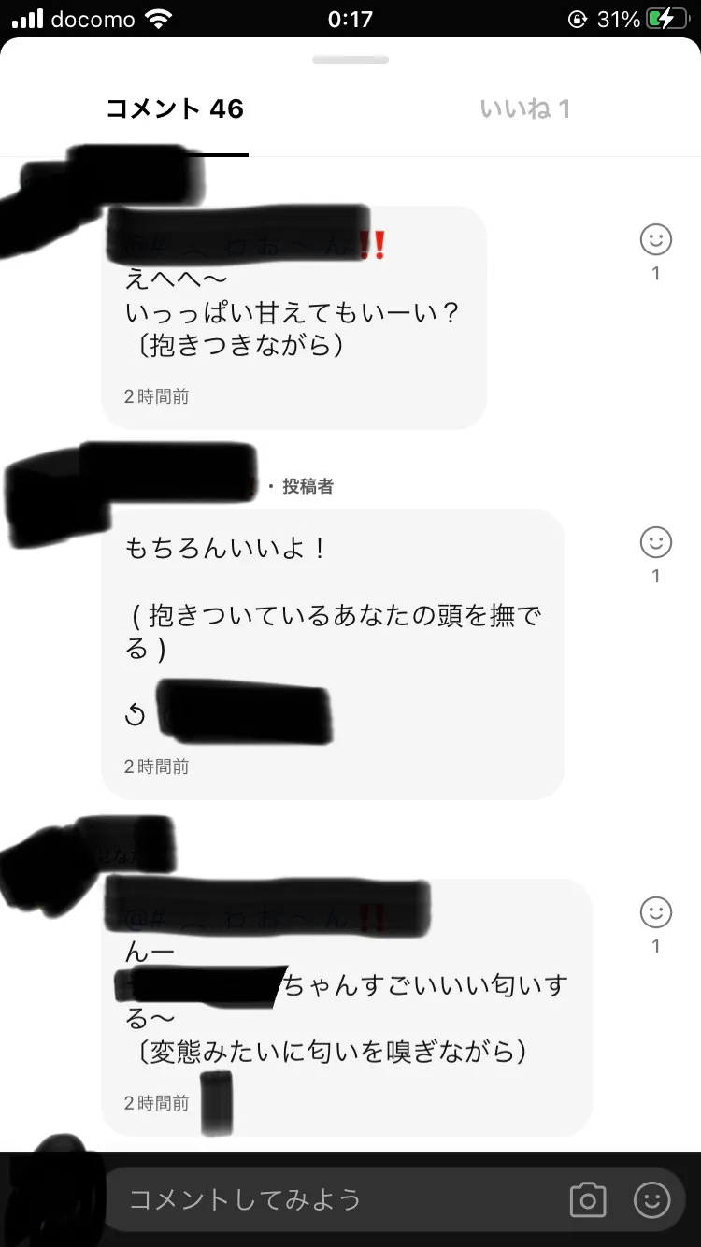Tap the smiley reaction on もちろんいいよ comment
The height and width of the screenshot is (1247, 701).
coord(656,542)
